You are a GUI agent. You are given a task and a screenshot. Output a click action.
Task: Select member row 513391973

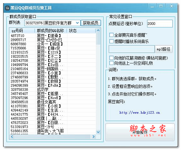pyautogui.click(x=53, y=127)
